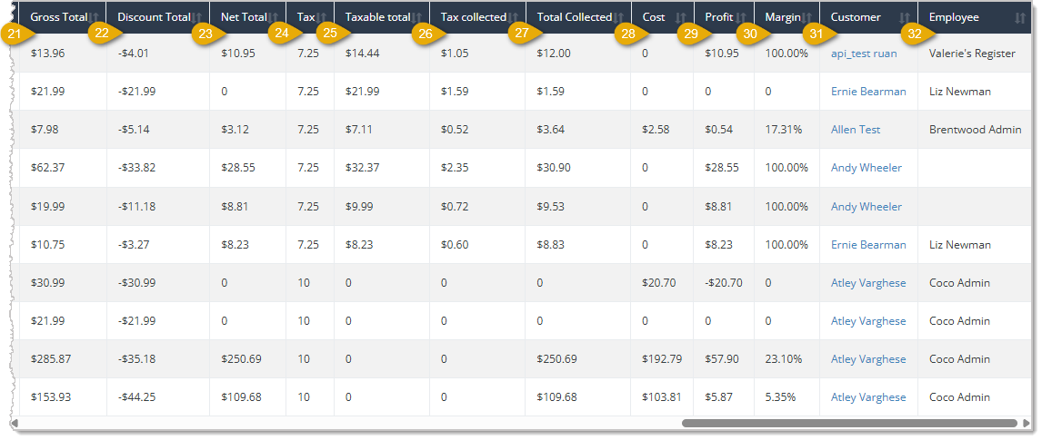Image resolution: width=1042 pixels, height=440 pixels.
Task: Select employee cell Brentwood Admin
Action: (975, 130)
